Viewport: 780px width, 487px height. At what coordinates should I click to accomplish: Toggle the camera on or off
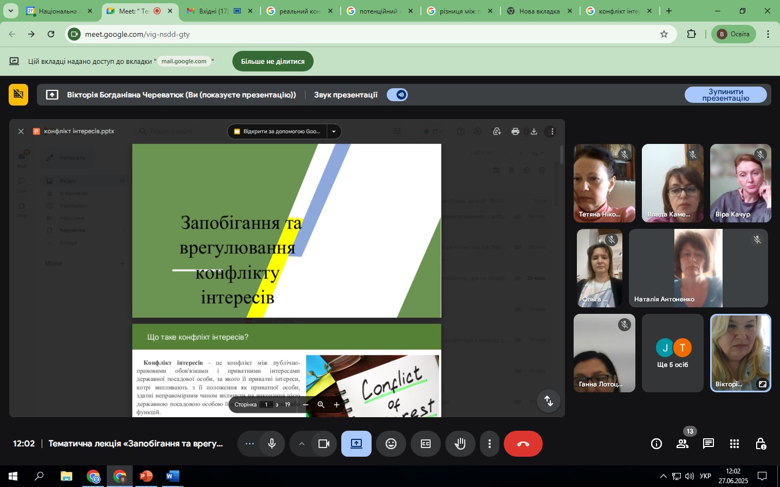click(x=324, y=444)
